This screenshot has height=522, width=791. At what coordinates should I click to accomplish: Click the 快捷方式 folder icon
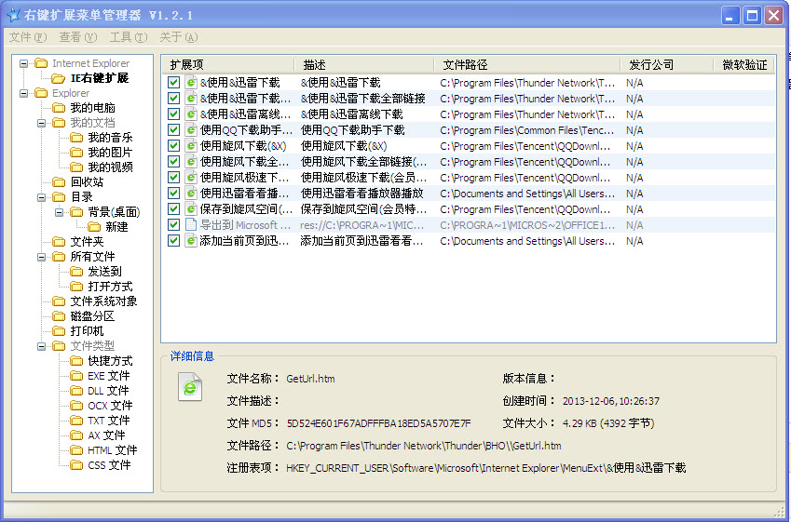click(76, 361)
